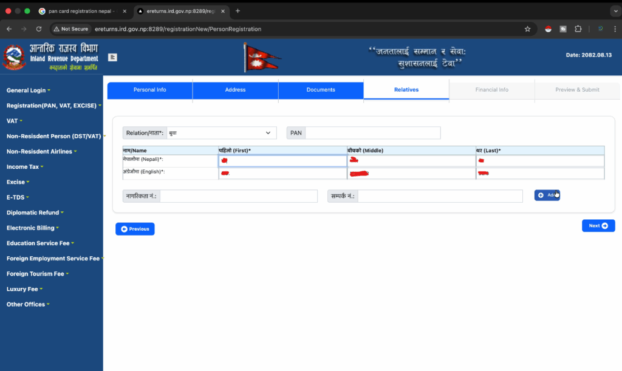
Task: Click the Not Secure site info badge
Action: coord(70,29)
